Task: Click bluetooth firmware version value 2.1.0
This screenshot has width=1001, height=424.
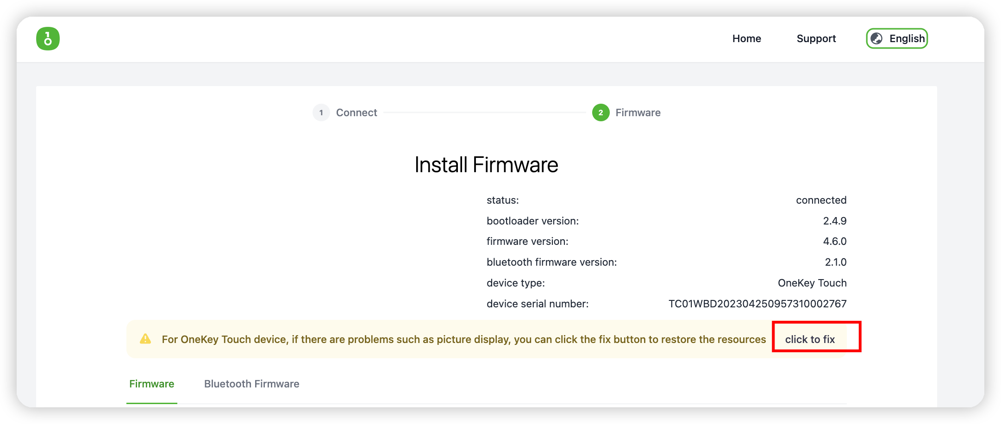Action: (835, 262)
